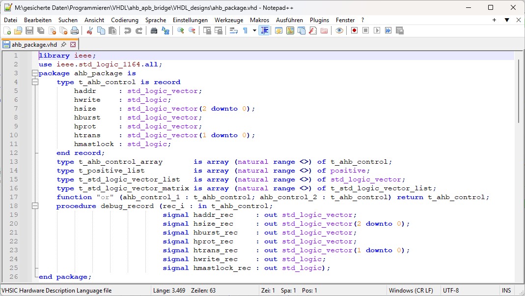
Task: Toggle the document monitoring eye icon
Action: 339,30
